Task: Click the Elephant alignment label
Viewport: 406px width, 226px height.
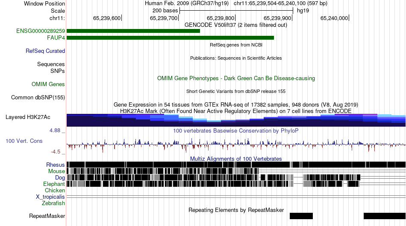Action: point(53,184)
